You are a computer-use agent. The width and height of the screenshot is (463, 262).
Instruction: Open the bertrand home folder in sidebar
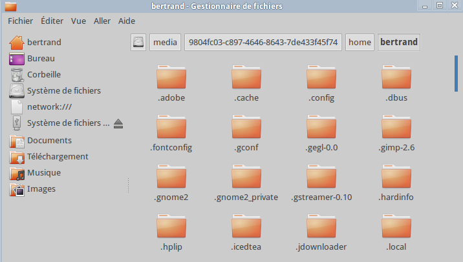pos(44,43)
